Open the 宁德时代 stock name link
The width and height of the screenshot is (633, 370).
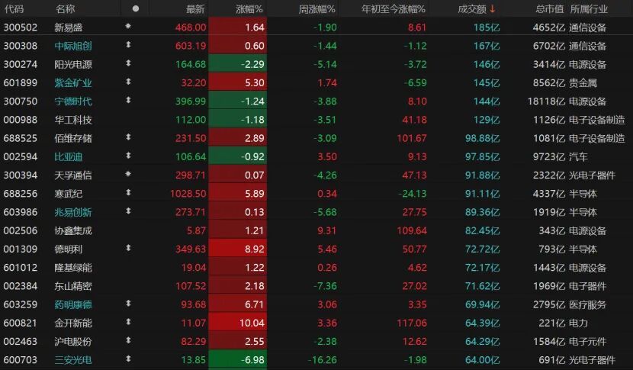pos(73,101)
